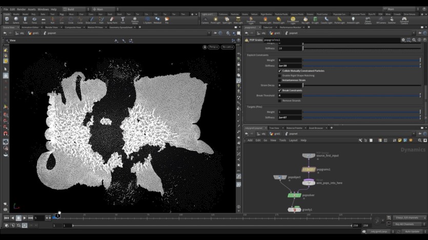Viewport: 428px width, 240px height.
Task: Add an Area Light from the shelf
Action: 238,20
